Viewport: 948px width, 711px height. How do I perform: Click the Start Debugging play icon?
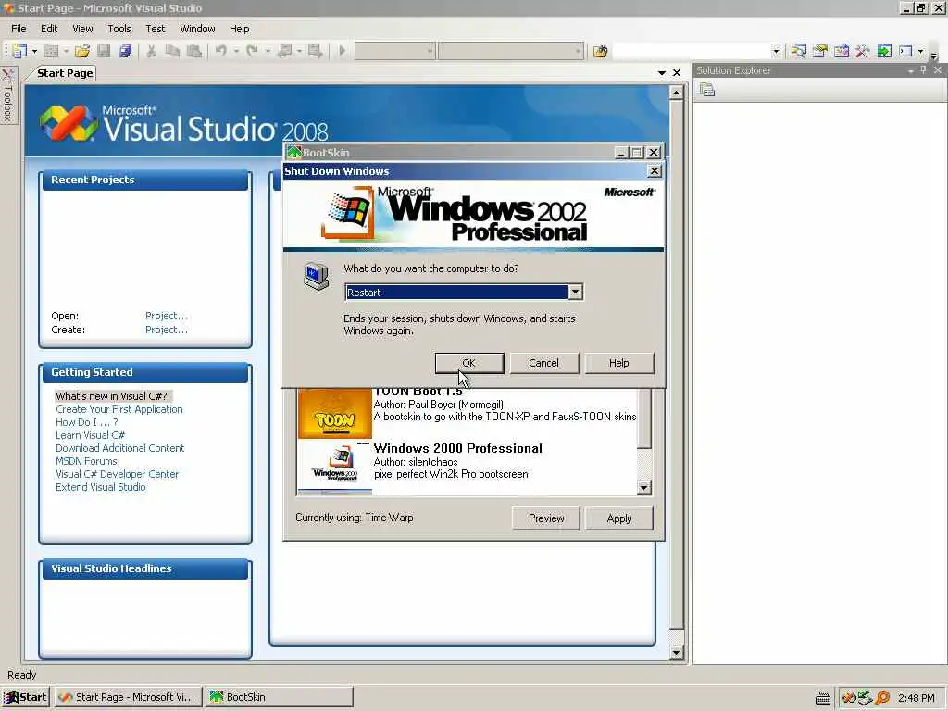[343, 52]
